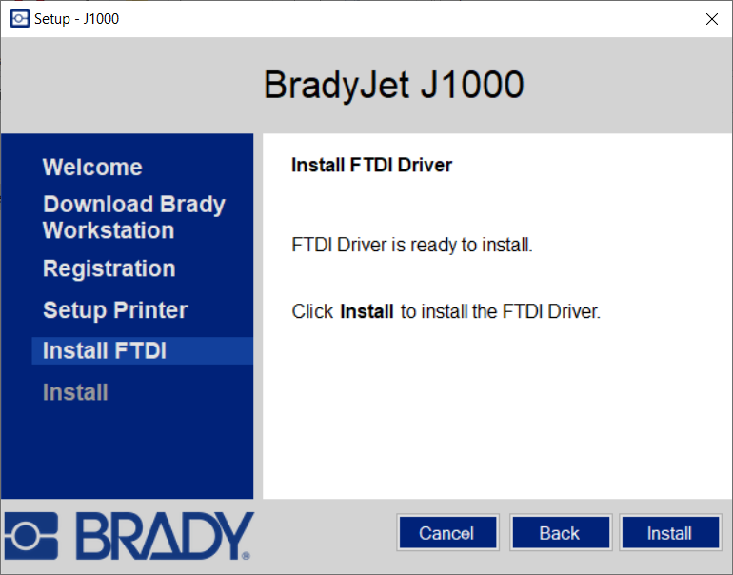The height and width of the screenshot is (575, 733).
Task: Close the Setup - J1000 window
Action: coord(712,19)
